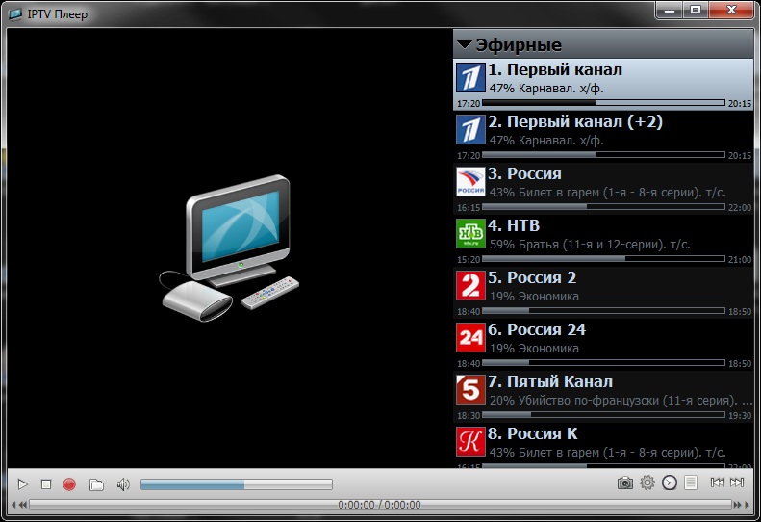Open settings with the gear icon
The image size is (761, 522).
647,483
